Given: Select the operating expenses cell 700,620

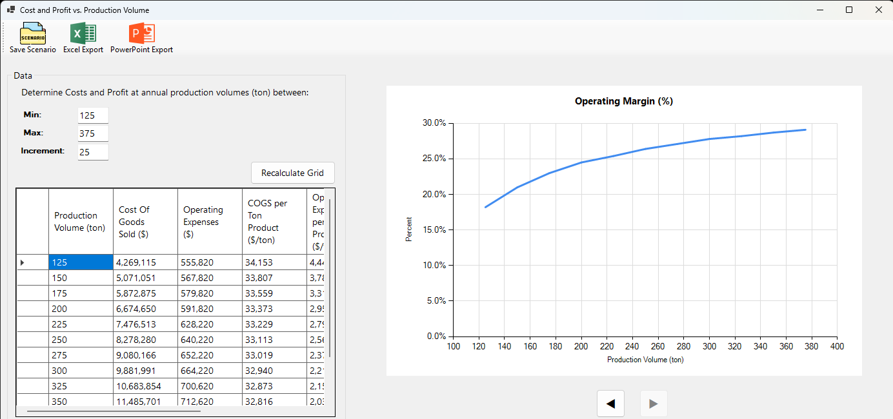Looking at the screenshot, I should (210, 386).
